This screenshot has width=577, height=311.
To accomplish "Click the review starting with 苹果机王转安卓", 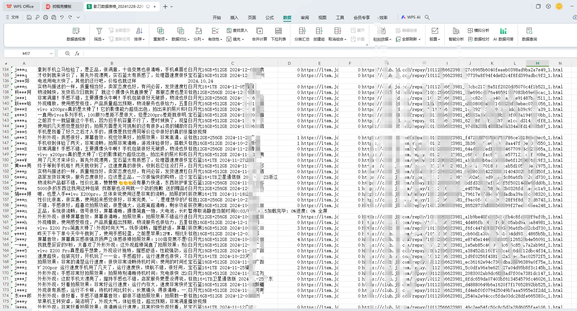I will 112,302.
